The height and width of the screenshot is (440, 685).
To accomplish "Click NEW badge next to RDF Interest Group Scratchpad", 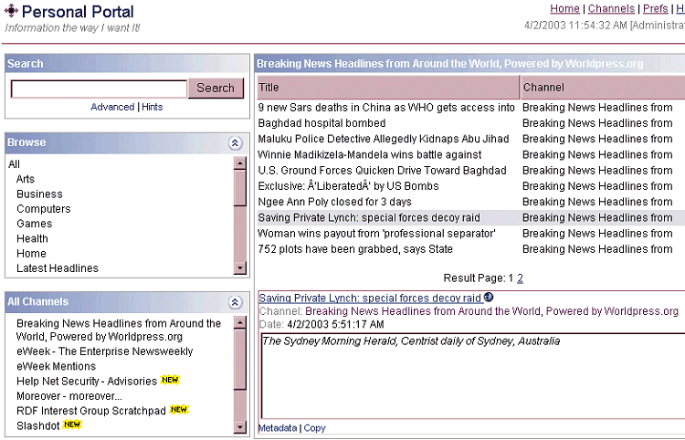I will point(179,410).
